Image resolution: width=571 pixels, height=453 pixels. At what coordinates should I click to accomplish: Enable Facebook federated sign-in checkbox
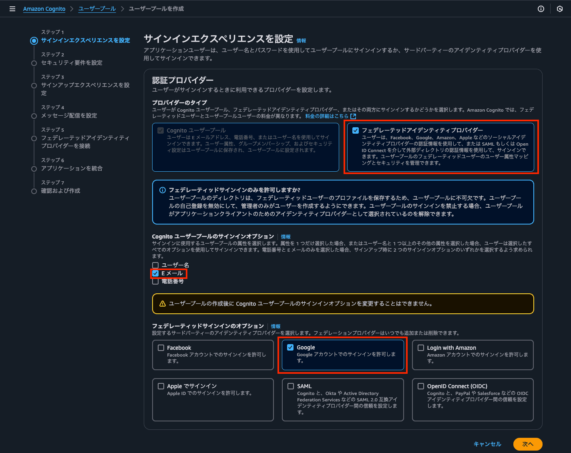click(x=161, y=348)
